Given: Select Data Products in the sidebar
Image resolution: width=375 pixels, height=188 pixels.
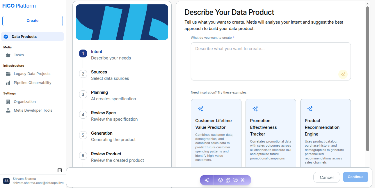Looking at the screenshot, I should (33, 37).
